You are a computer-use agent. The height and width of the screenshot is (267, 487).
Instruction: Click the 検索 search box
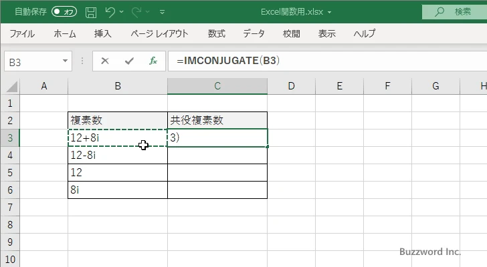[x=454, y=12]
